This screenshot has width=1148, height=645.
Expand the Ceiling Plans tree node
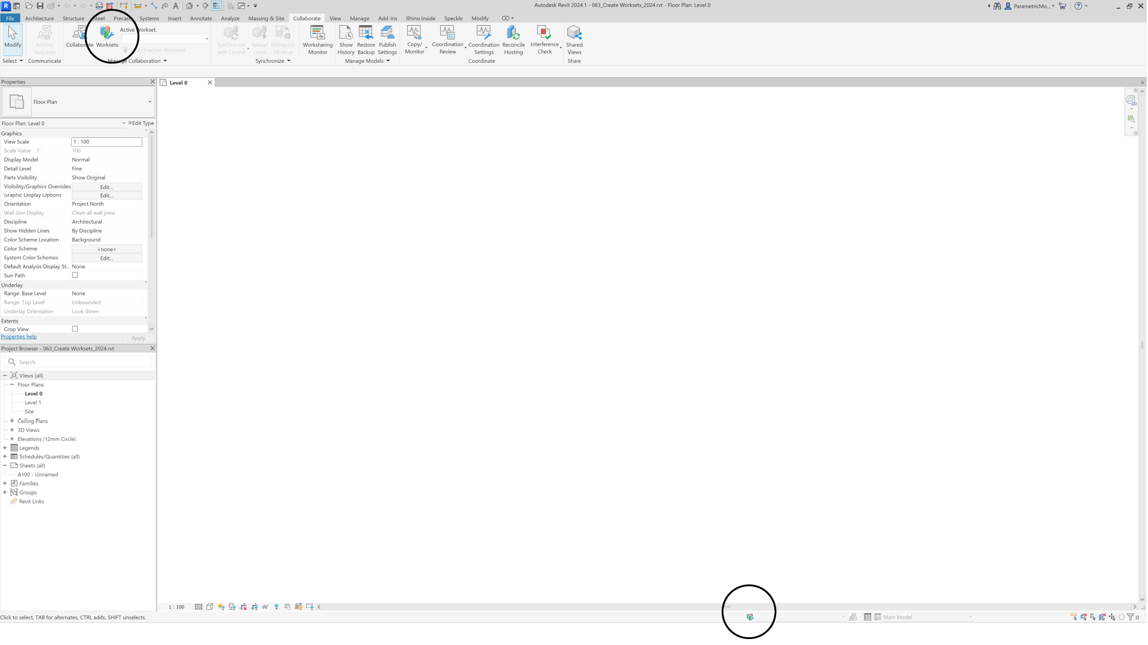12,420
